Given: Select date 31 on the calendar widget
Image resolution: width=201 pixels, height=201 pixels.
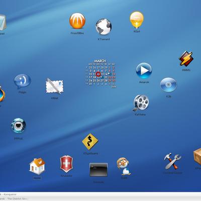Looking at the screenshot, I should [x=90, y=84].
